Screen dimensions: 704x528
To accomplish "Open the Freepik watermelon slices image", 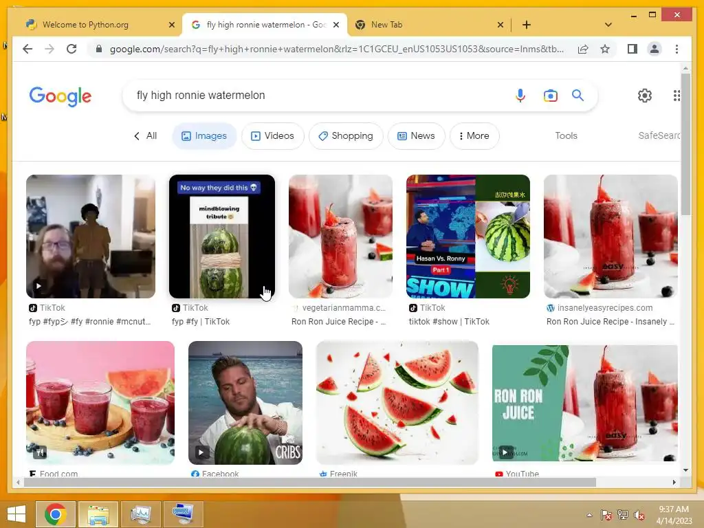I will tap(397, 403).
